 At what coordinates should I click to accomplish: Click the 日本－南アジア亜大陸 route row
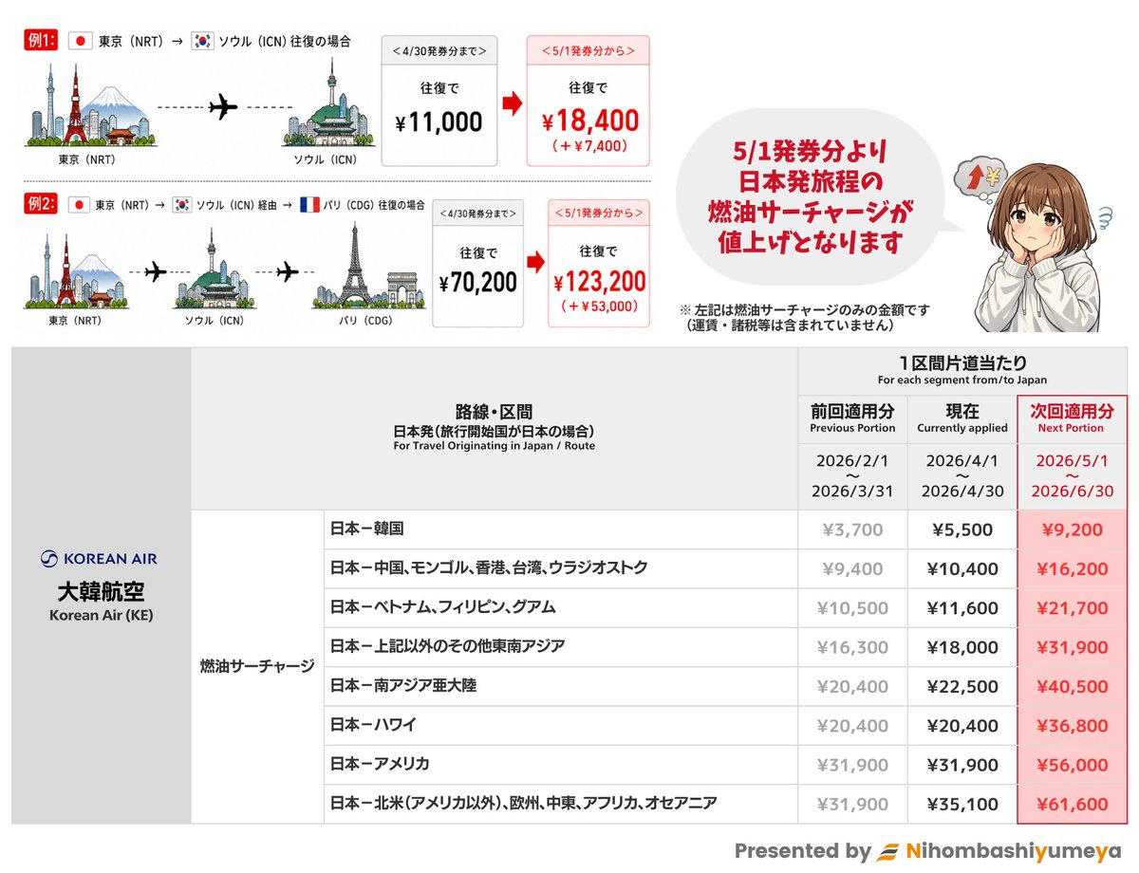561,686
